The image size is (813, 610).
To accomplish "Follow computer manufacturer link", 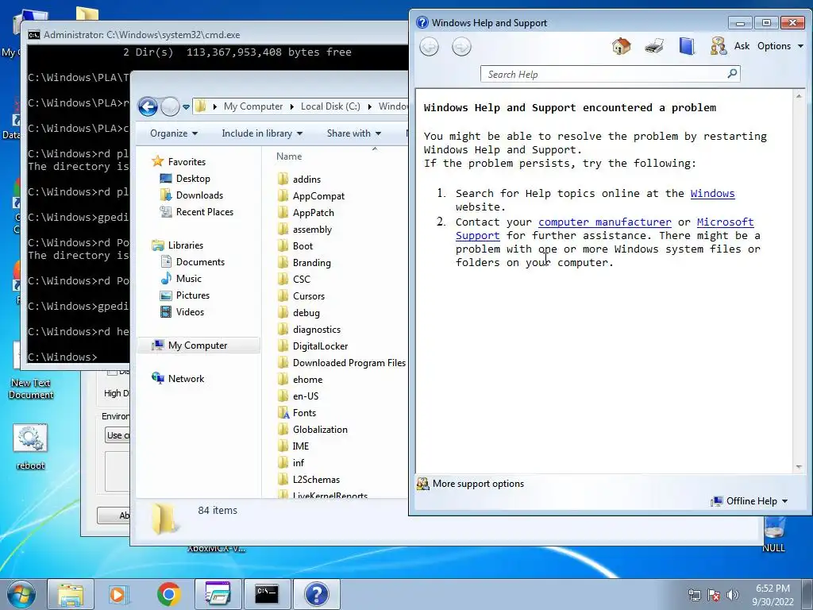I will (604, 222).
